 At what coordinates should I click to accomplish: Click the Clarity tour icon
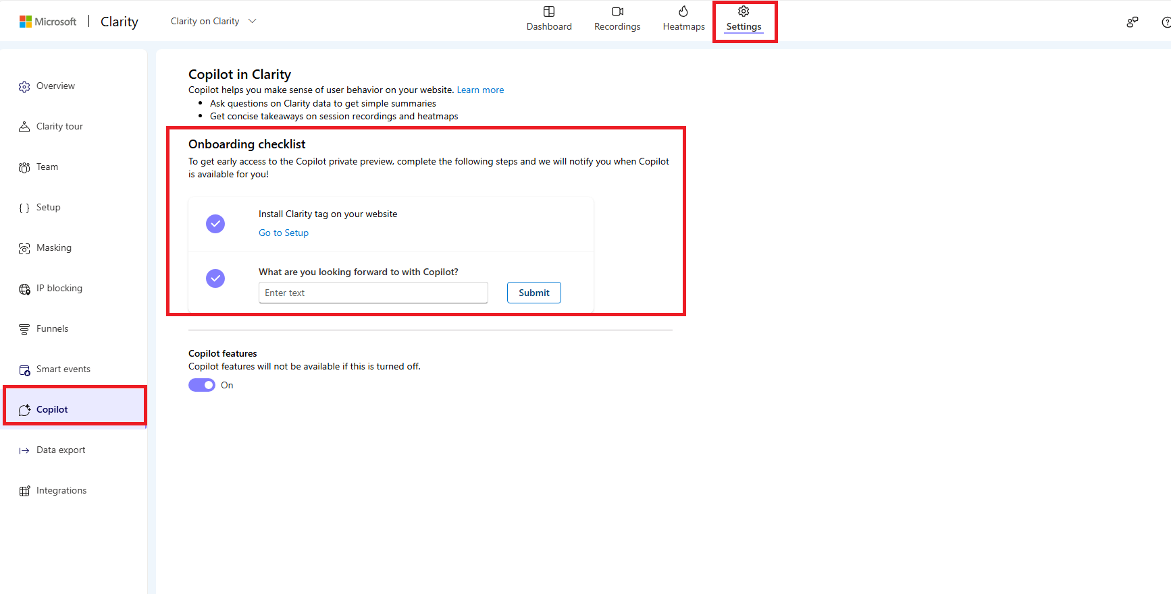click(24, 127)
